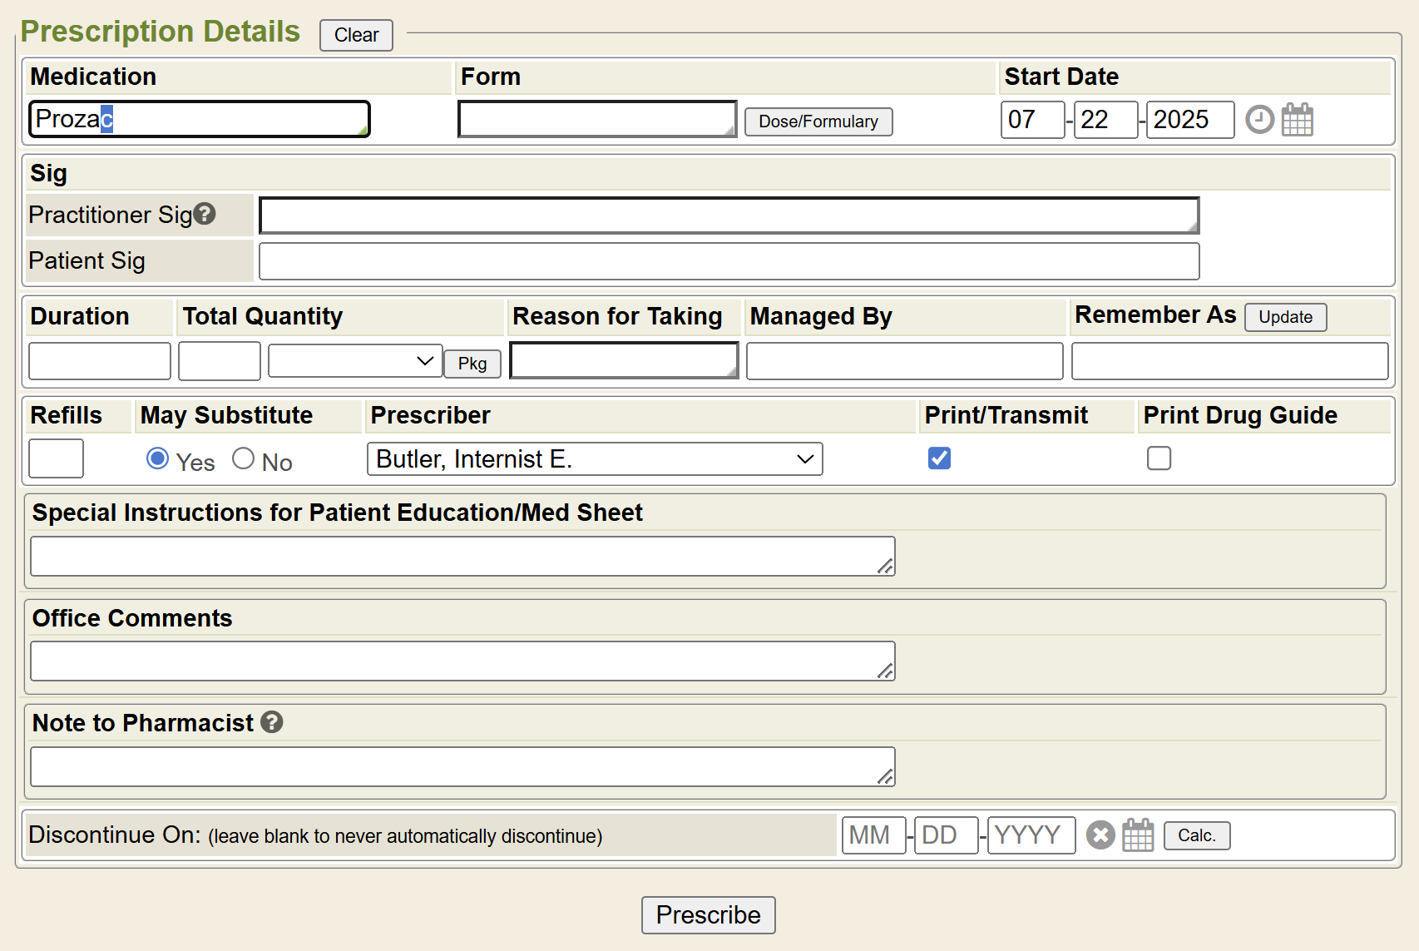Uncheck the Print/Transmit checkbox
This screenshot has height=951, width=1419.
click(939, 458)
